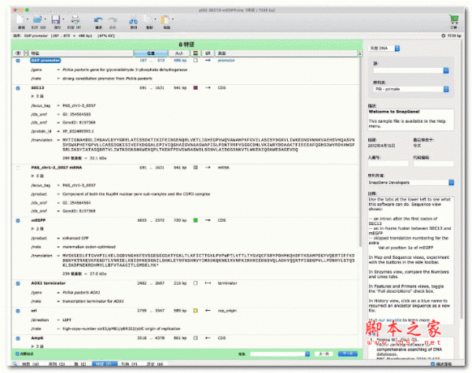472x373 pixels.
Task: Toggle visibility checkbox for AOX1 terminator
Action: (18, 283)
